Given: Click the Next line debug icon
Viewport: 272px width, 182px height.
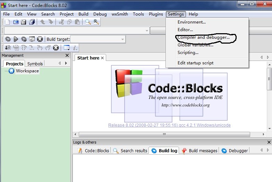Looking at the screenshot, I should pos(24,48).
